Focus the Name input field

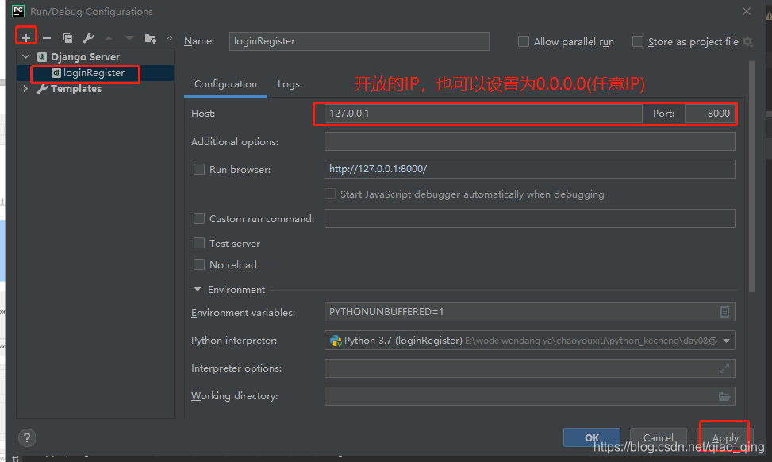click(359, 41)
